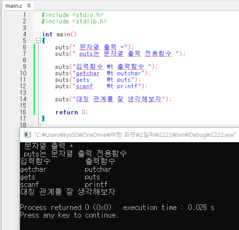Collapse the main function fold marker
Viewport: 239px width, 230px height.
point(38,41)
